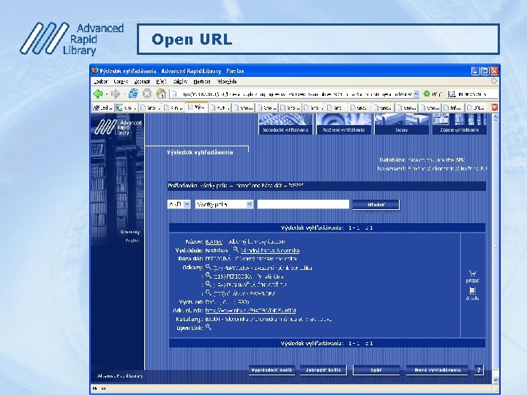Add record to basket via cart icon
Viewport: 527px width, 395px height.
473,274
